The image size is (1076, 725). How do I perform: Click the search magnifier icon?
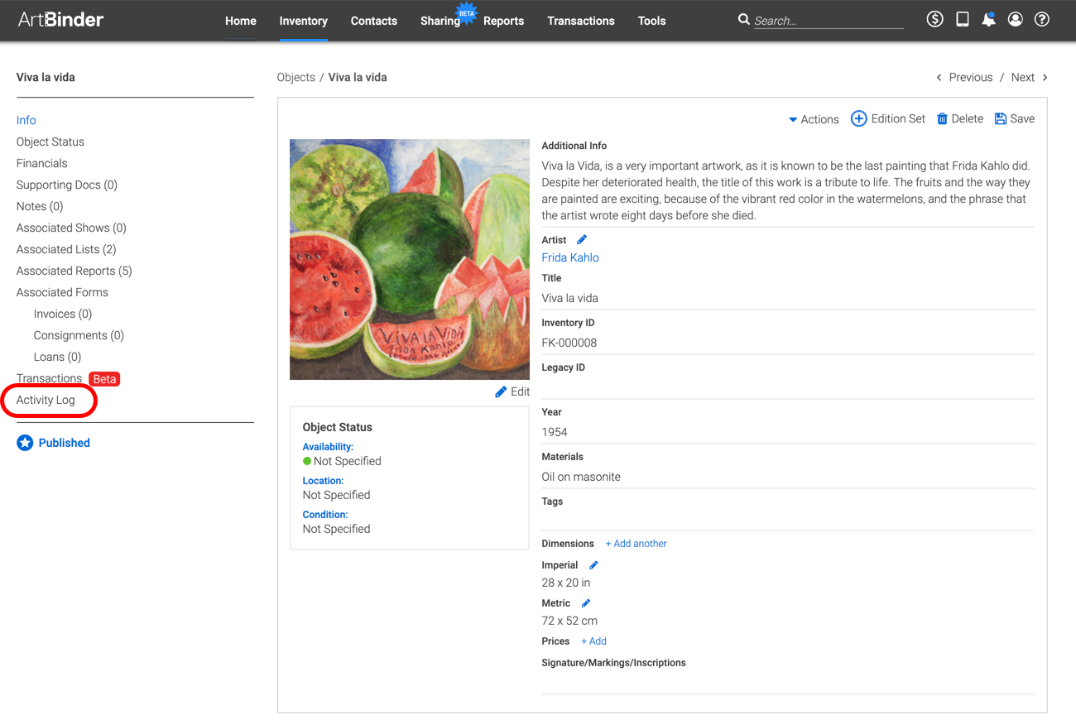pos(743,19)
